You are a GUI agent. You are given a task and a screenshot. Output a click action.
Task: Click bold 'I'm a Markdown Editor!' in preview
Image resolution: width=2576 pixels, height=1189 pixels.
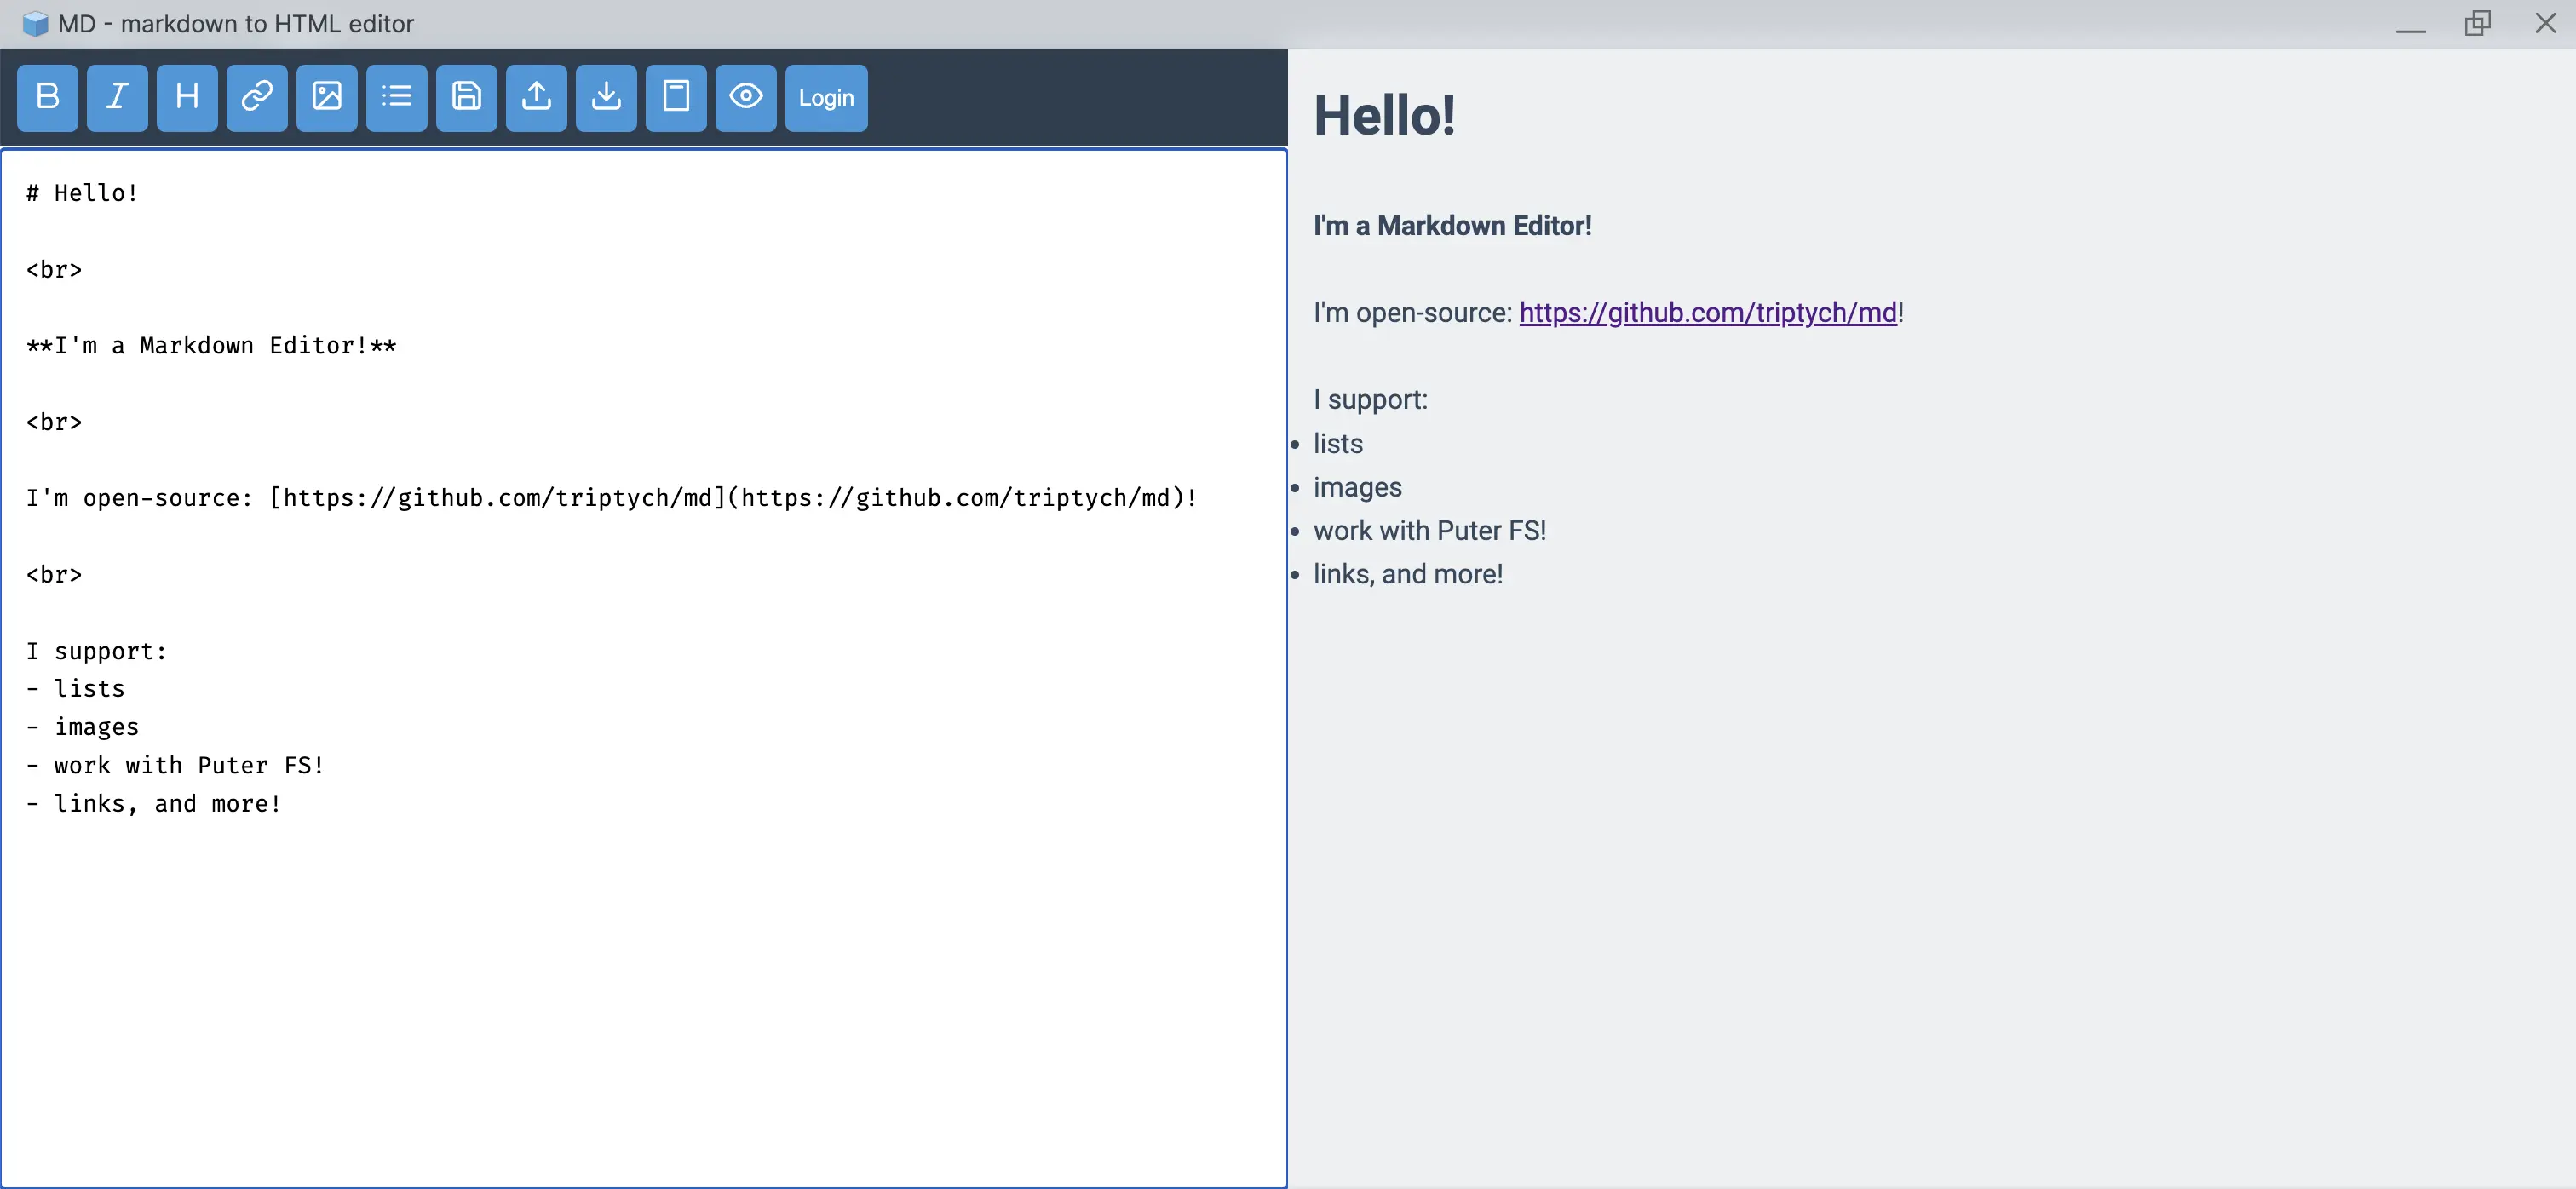pyautogui.click(x=1452, y=226)
